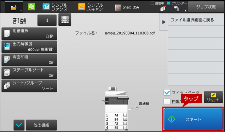225x132 pixels.
Task: Tap the file name sample_20190304_110308.pdf
Action: [129, 33]
